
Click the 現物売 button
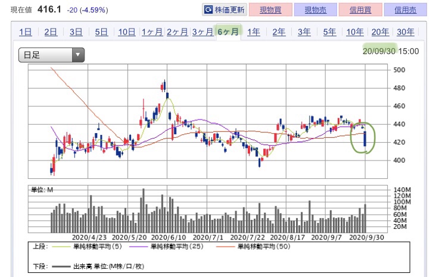pyautogui.click(x=315, y=10)
